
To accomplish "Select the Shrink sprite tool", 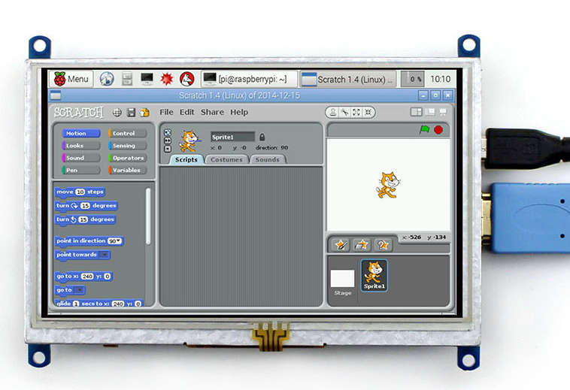I will tap(368, 112).
